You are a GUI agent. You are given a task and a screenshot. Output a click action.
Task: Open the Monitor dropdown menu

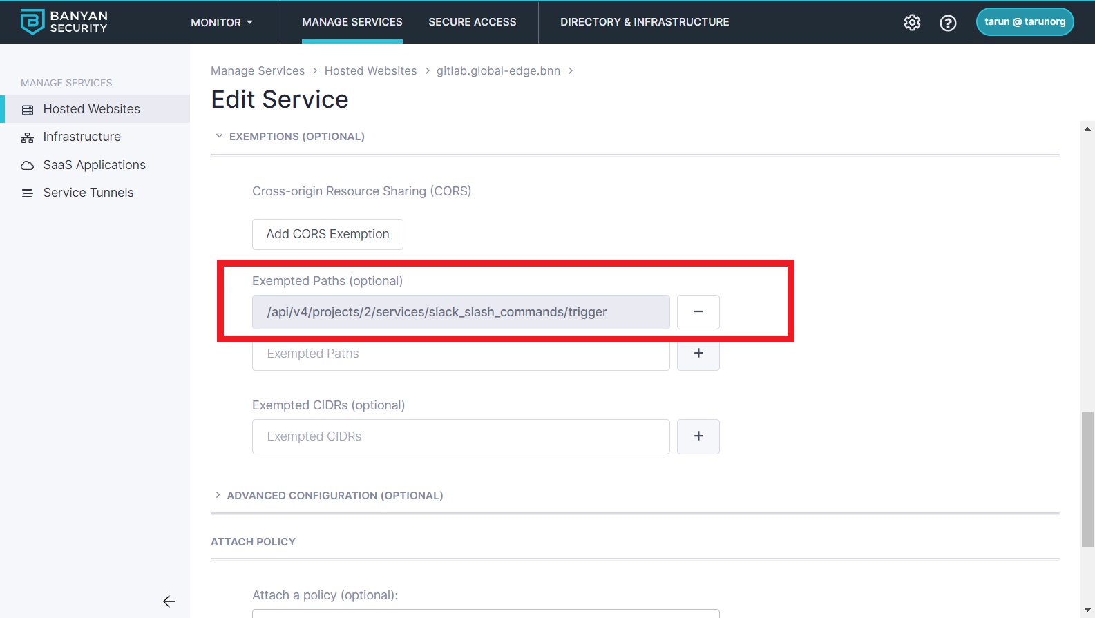tap(222, 23)
